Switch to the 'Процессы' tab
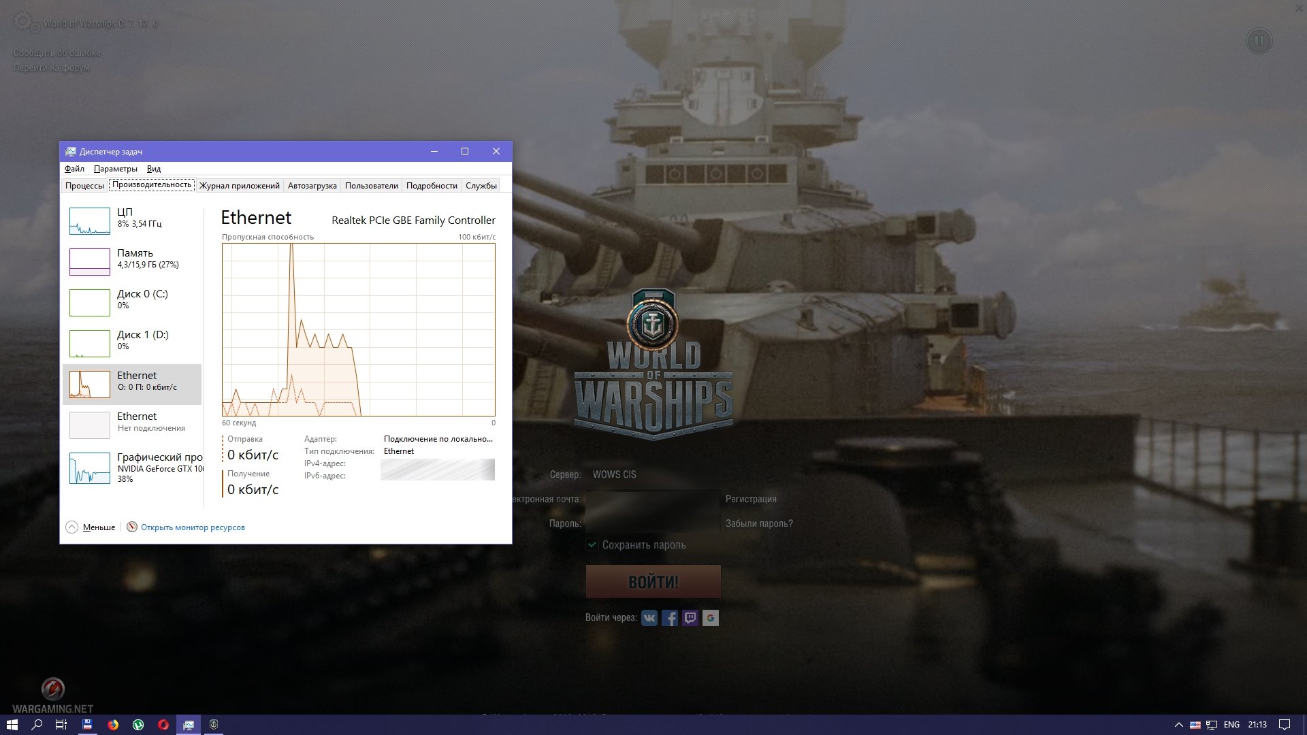 click(x=84, y=185)
